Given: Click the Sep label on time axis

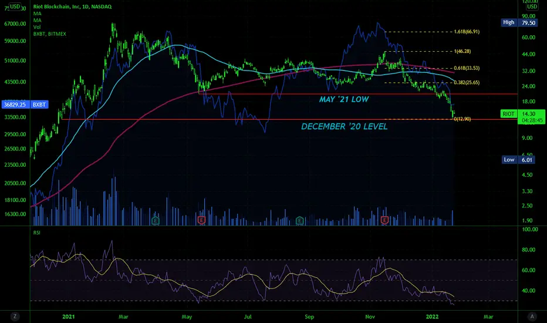Looking at the screenshot, I should click(309, 317).
